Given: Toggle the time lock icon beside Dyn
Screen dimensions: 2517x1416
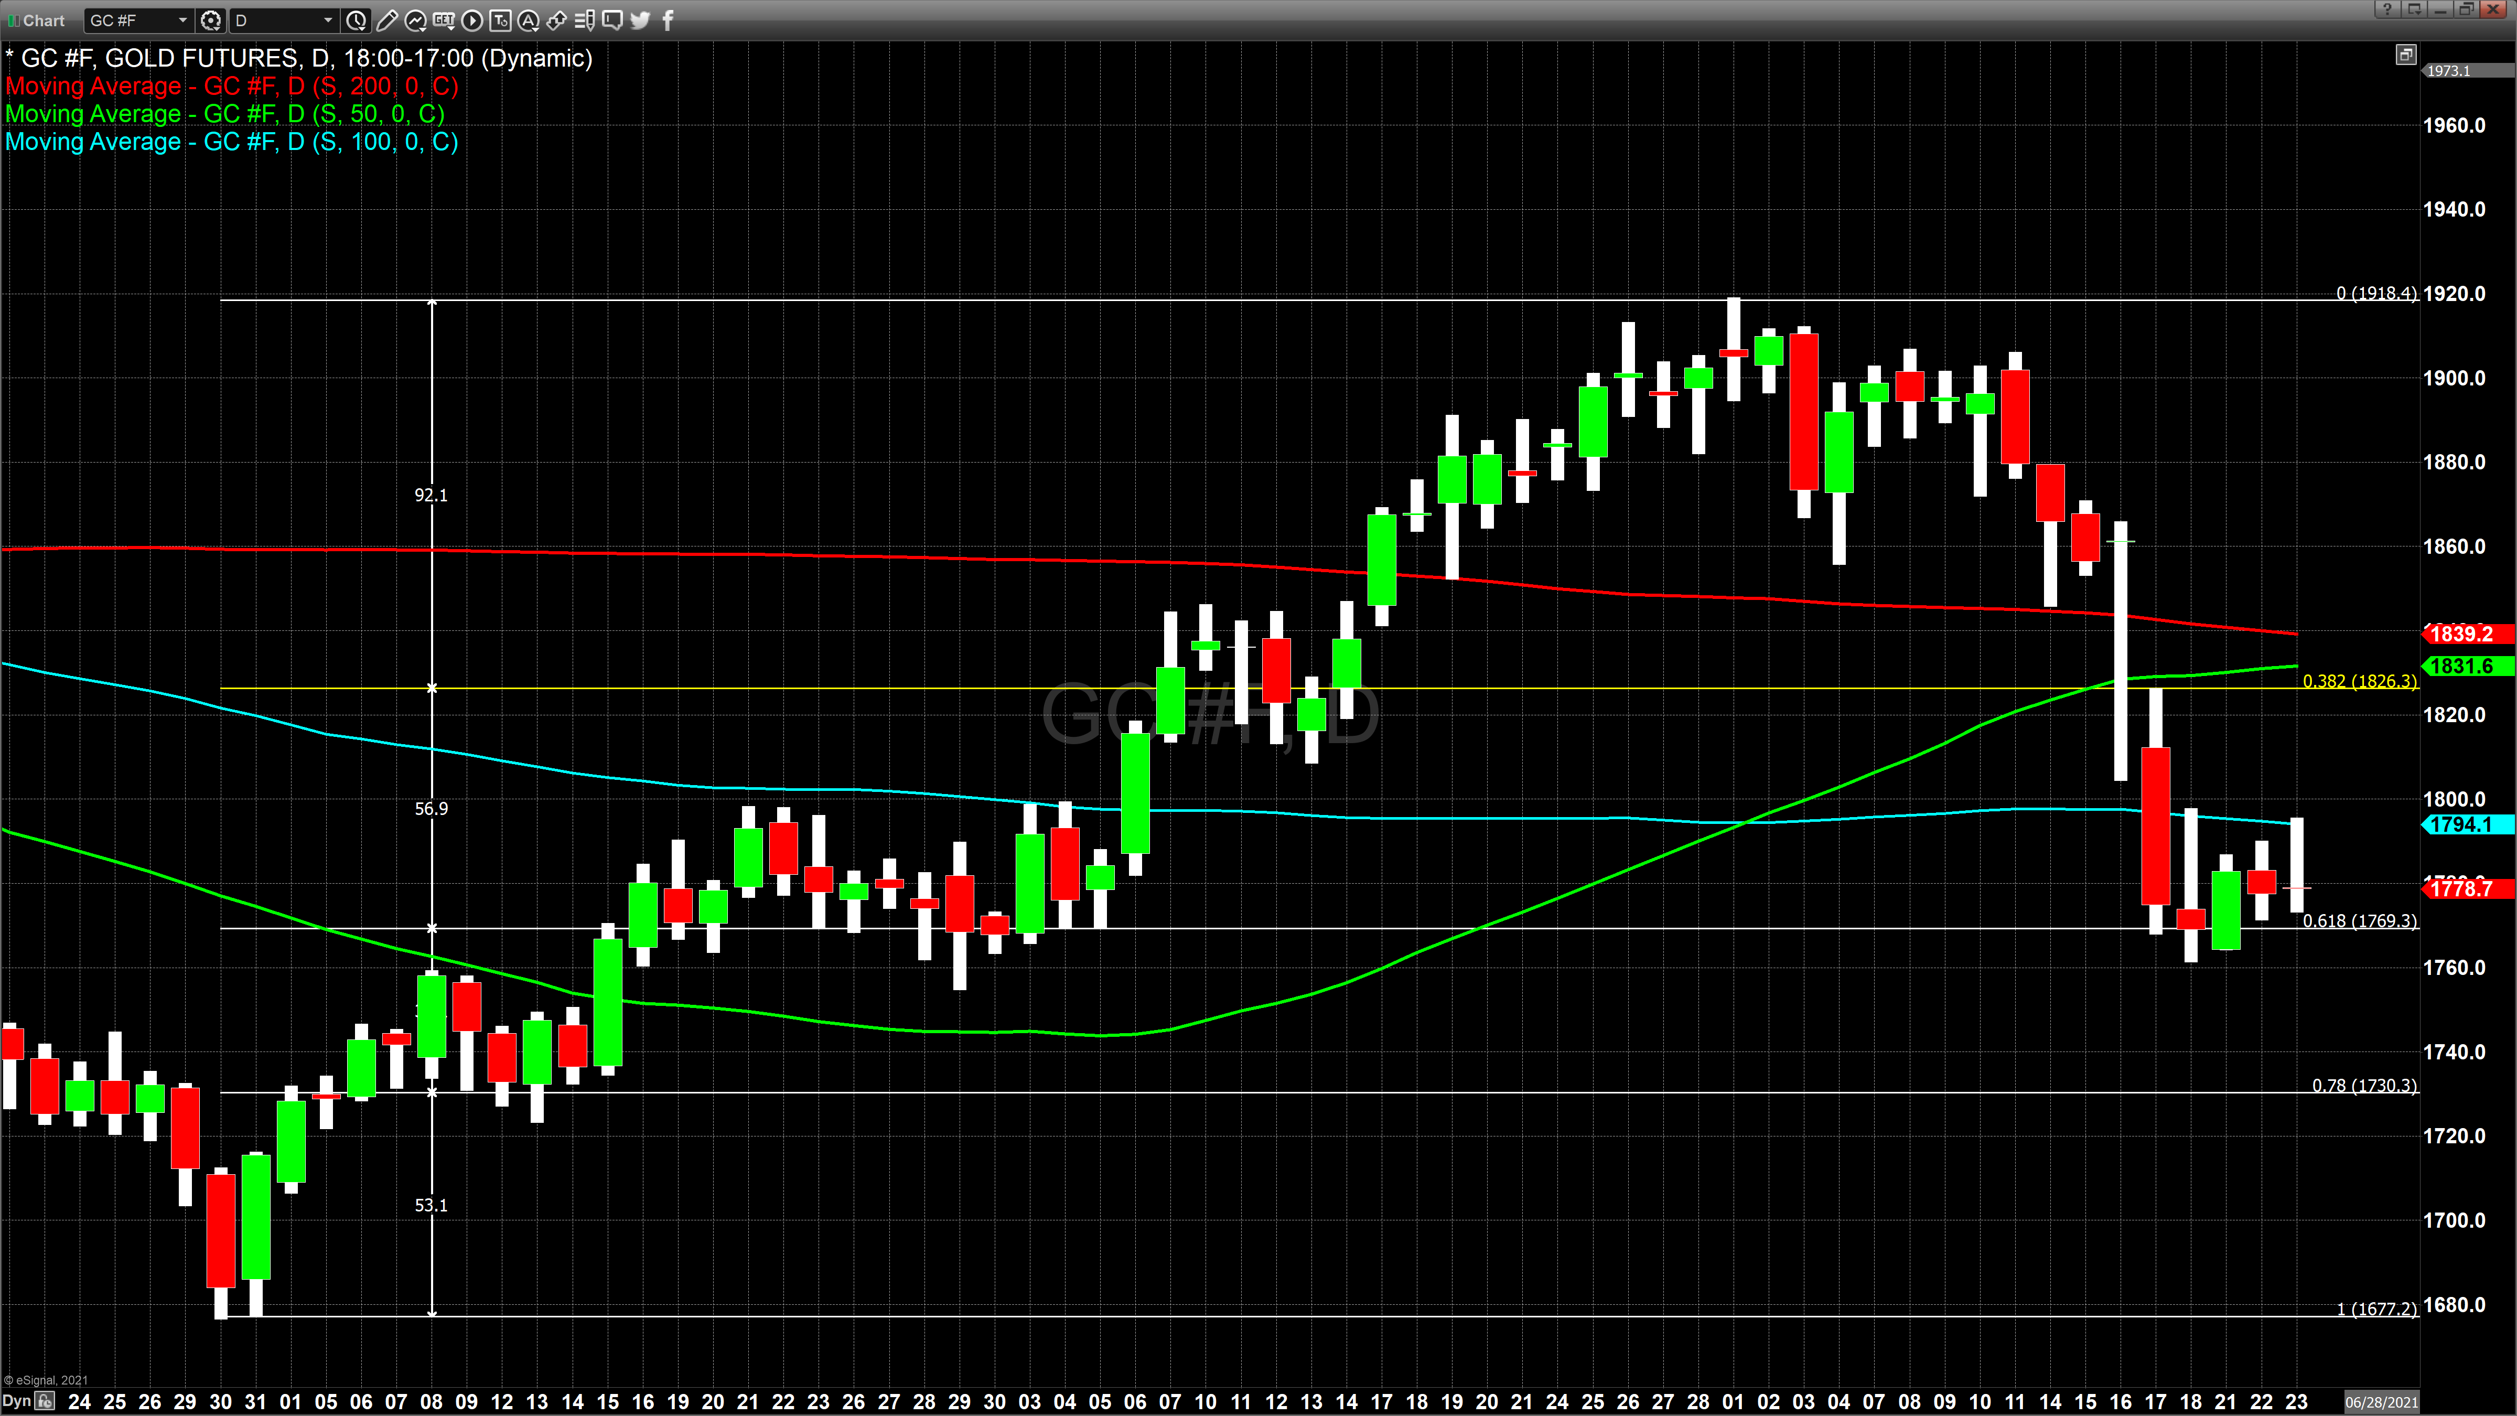Looking at the screenshot, I should (x=45, y=1401).
